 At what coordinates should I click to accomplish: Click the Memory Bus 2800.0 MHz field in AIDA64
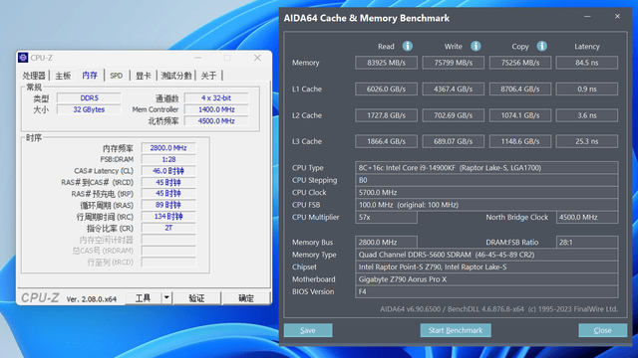point(386,243)
